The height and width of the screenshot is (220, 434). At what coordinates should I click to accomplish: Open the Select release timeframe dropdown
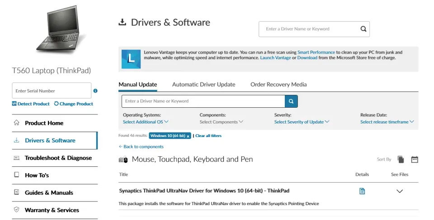point(387,122)
